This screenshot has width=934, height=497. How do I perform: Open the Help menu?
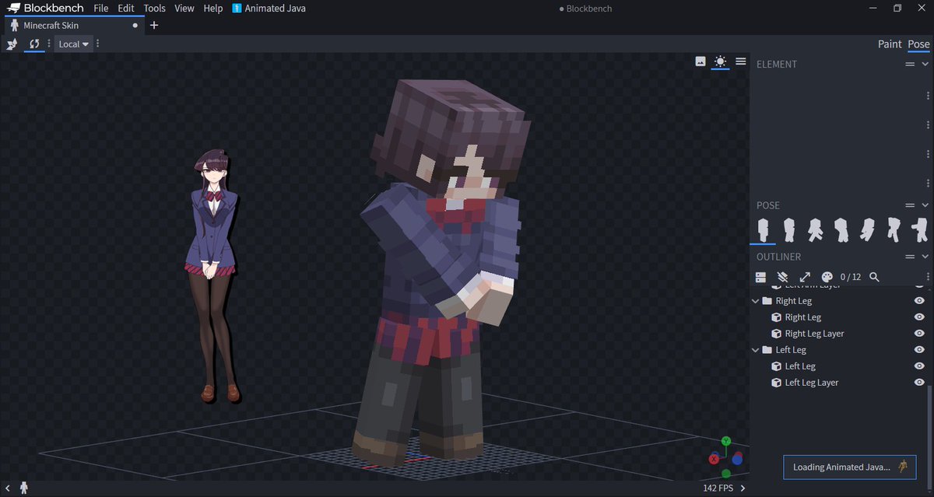click(x=213, y=9)
